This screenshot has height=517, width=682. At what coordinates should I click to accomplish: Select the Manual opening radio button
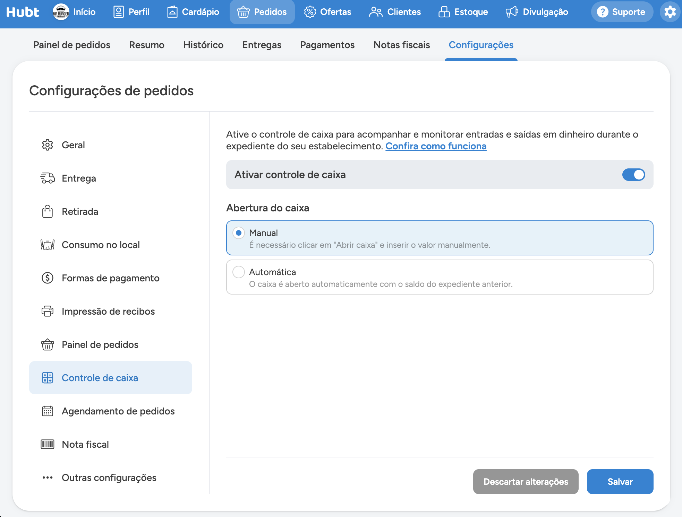[239, 233]
